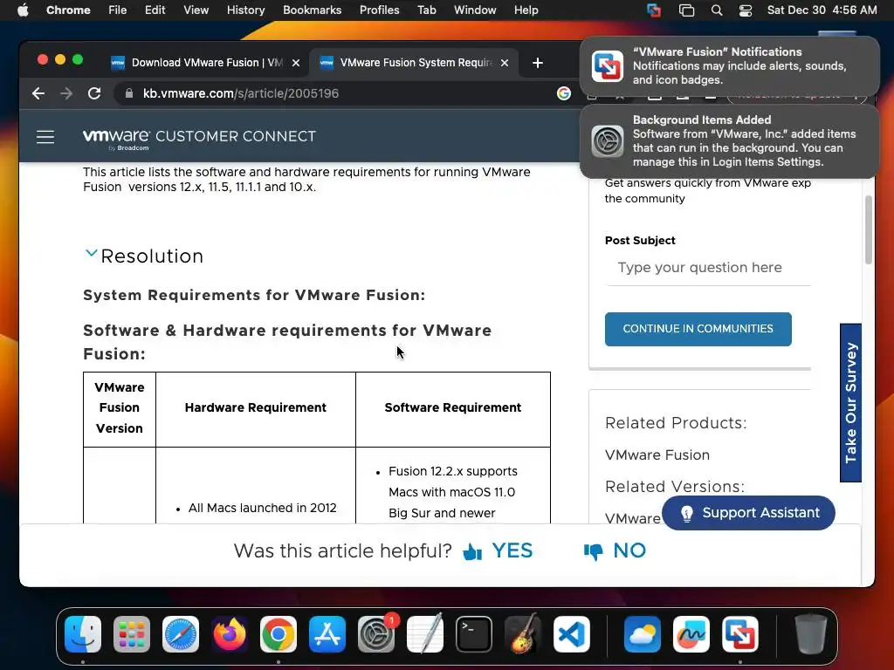Open the Apple menu
Viewport: 894px width, 670px height.
click(x=23, y=10)
